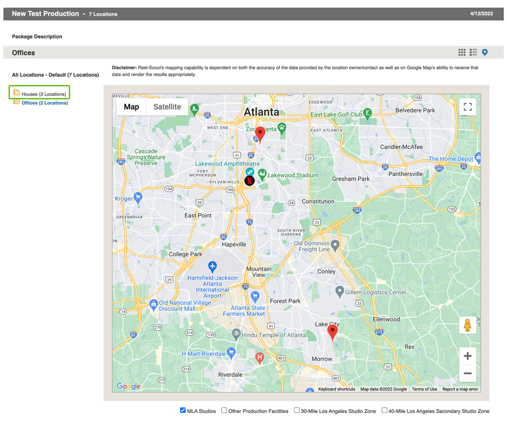The width and height of the screenshot is (508, 424).
Task: Switch to grid thumbnail view icon
Action: click(x=462, y=52)
